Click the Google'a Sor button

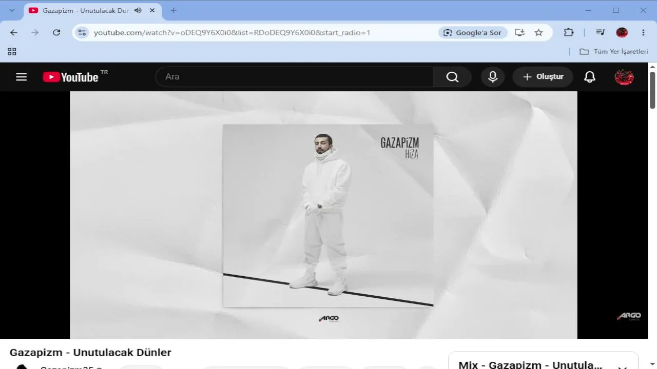[x=473, y=32]
